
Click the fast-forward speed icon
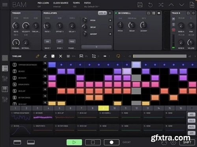105,56
